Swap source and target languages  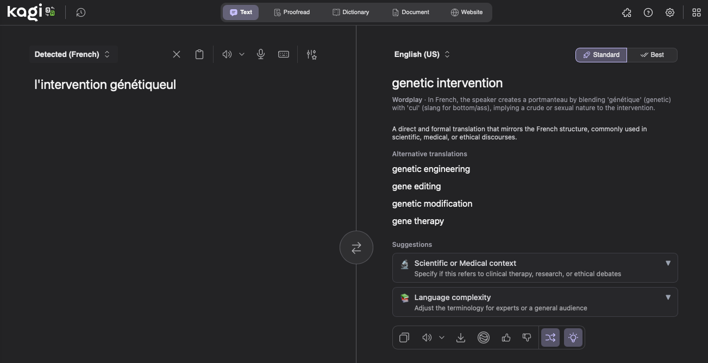click(x=356, y=247)
